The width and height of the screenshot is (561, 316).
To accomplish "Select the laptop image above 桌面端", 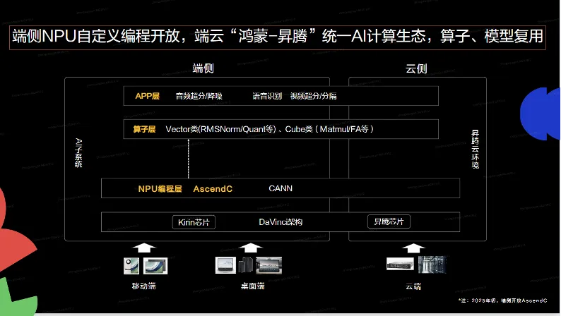I will tap(225, 265).
